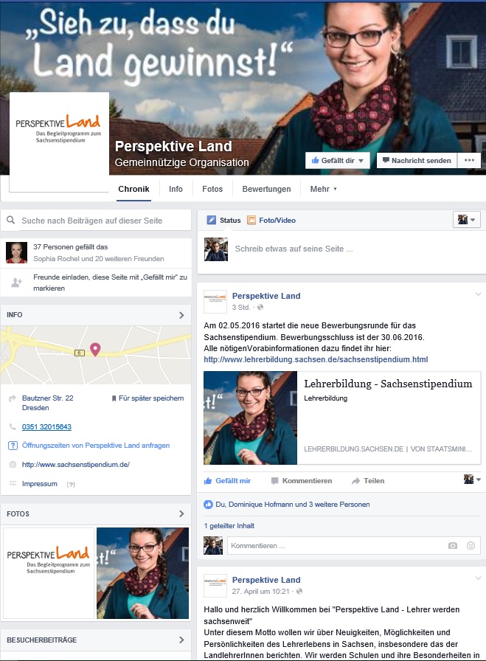Switch to the Bewertungen tab
This screenshot has height=661, width=486.
266,189
